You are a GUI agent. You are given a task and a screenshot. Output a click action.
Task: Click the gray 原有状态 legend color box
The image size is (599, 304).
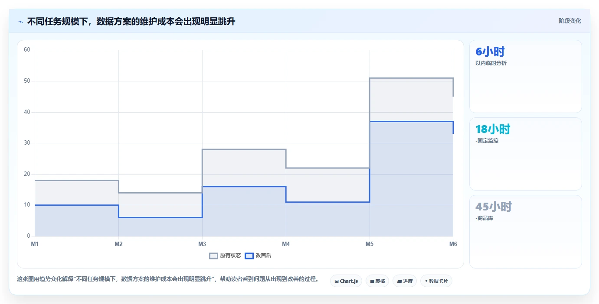coord(213,255)
